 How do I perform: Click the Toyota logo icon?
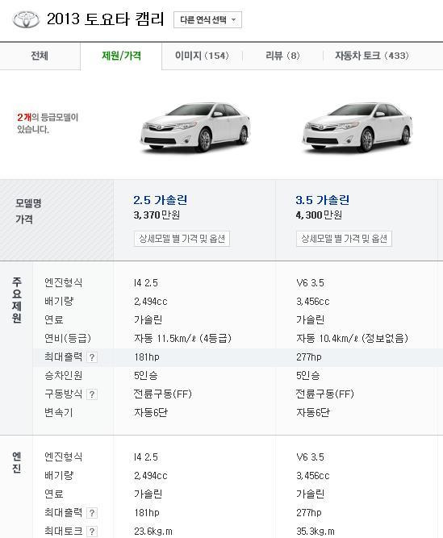click(x=26, y=19)
